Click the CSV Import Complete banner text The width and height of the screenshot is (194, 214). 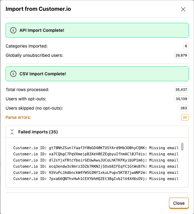43,74
